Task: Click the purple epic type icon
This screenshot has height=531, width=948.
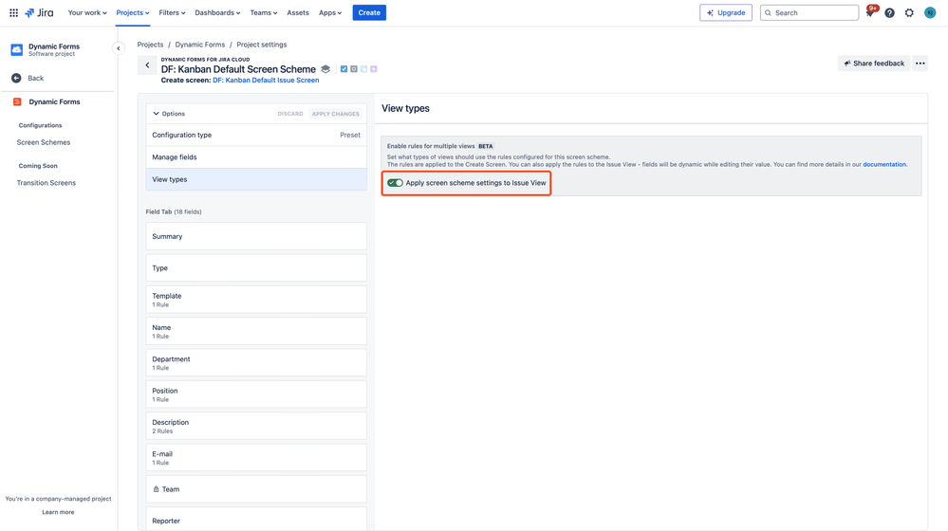Action: [x=373, y=69]
